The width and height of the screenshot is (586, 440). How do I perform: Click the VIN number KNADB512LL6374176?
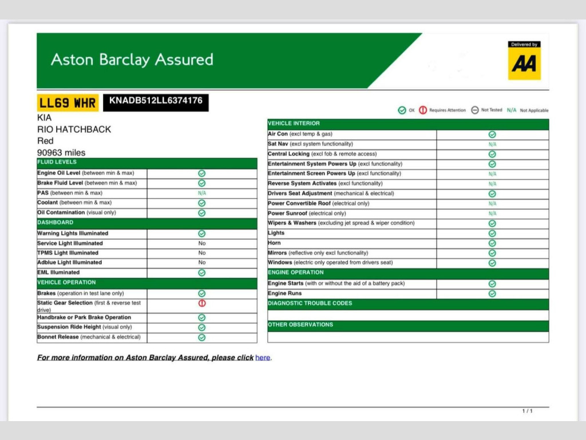156,101
